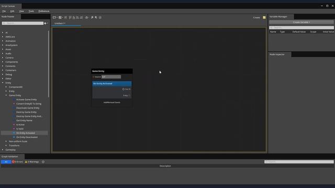
Task: Toggle the Warnings filter
Action: [x=32, y=162]
